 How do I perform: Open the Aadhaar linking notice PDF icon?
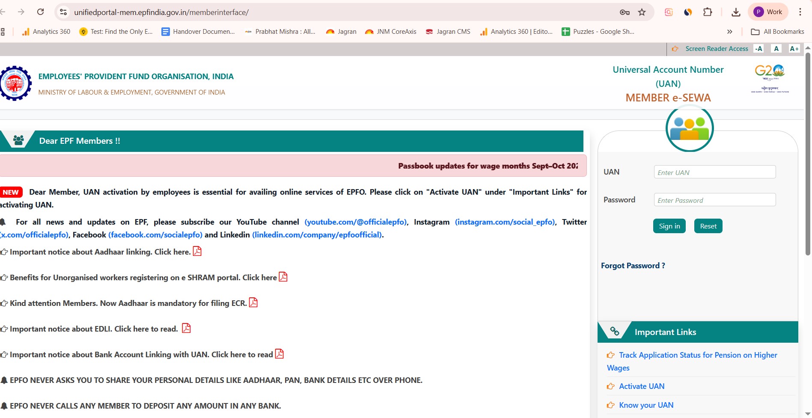[x=197, y=251]
